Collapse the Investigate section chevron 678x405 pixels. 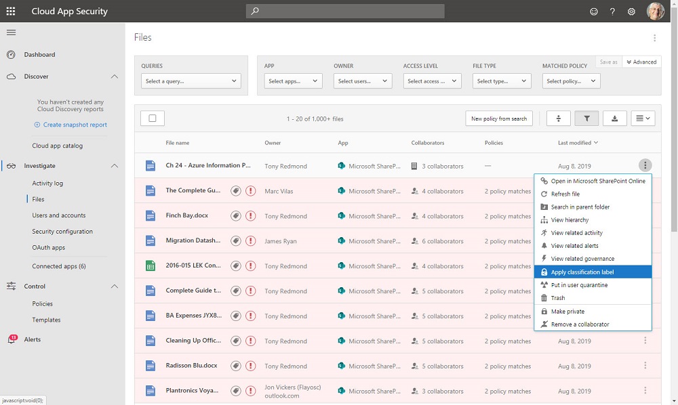(x=114, y=166)
